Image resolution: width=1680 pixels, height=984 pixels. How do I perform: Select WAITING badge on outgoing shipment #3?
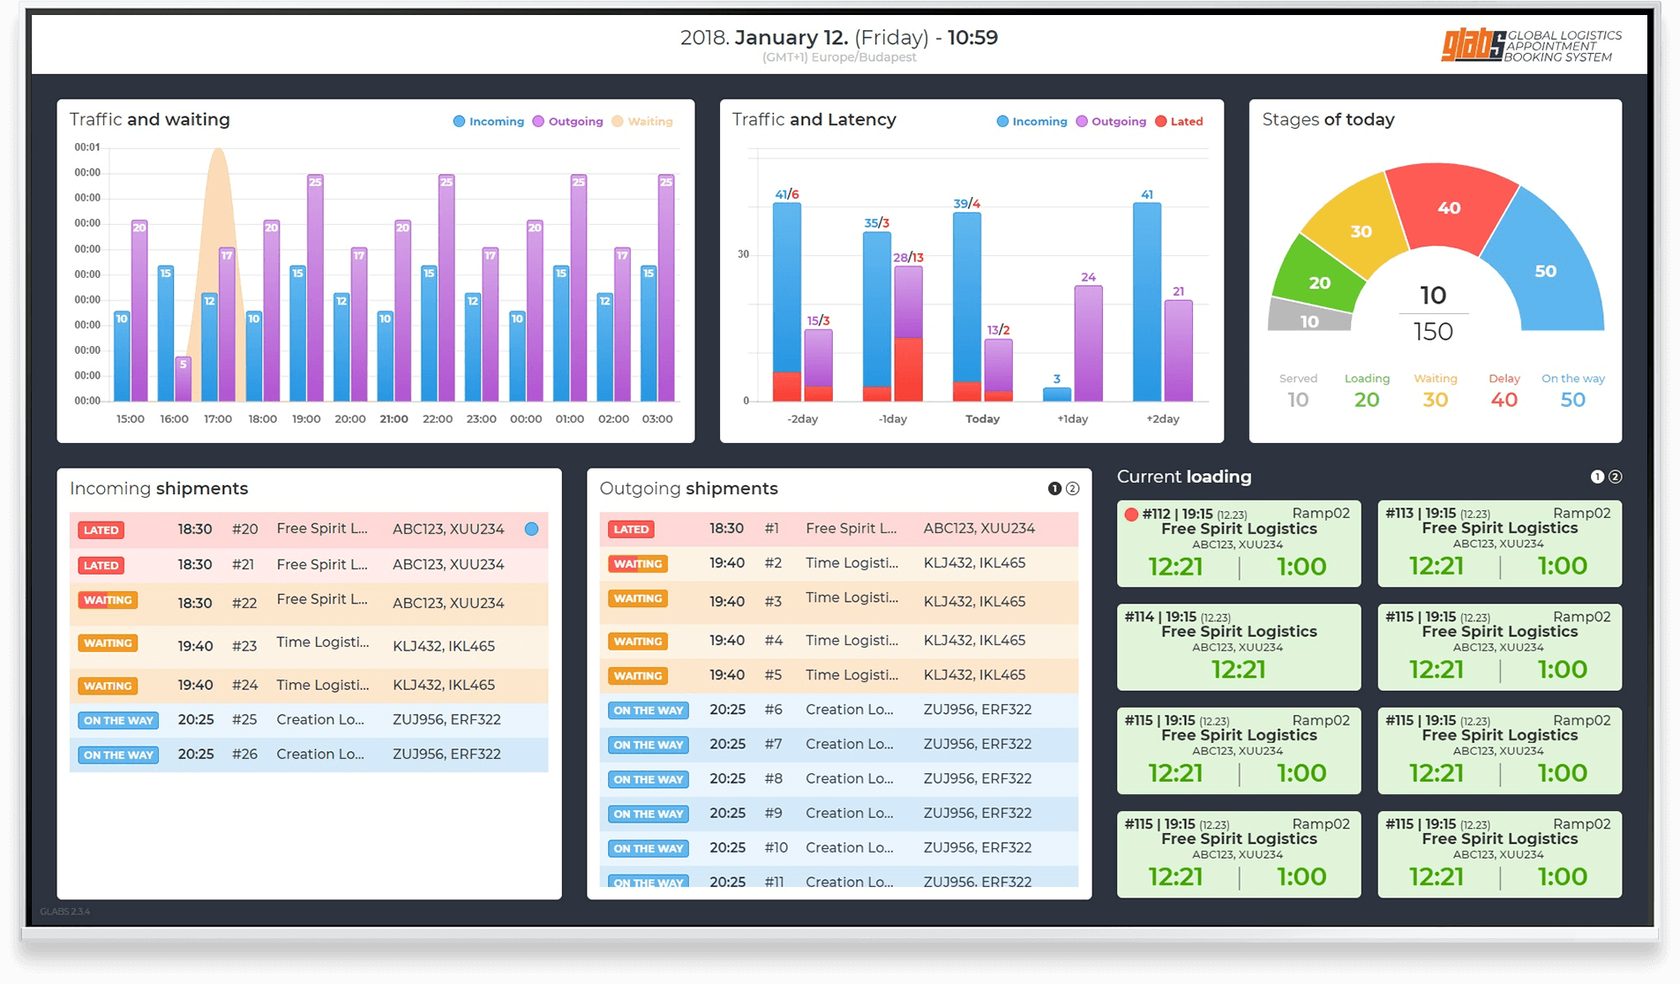coord(638,598)
